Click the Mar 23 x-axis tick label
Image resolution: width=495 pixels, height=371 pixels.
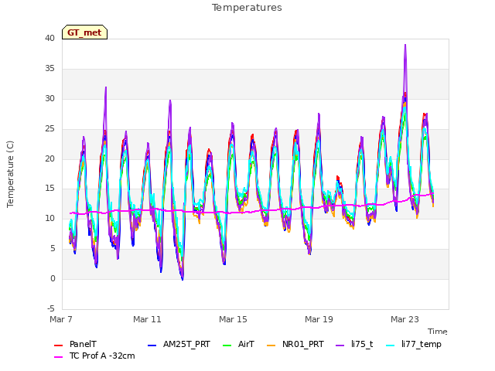(x=405, y=319)
